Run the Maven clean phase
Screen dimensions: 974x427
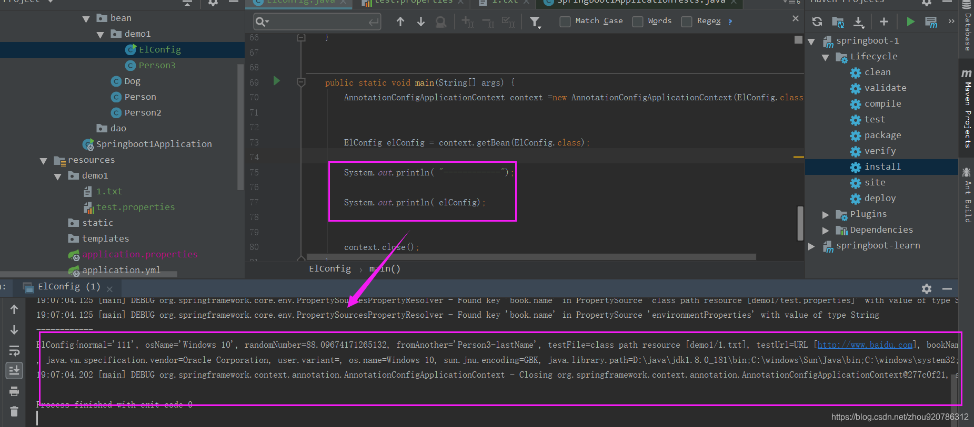point(877,72)
